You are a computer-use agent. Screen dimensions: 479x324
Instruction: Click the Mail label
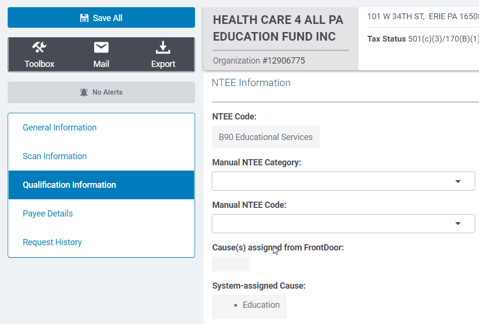pyautogui.click(x=101, y=64)
